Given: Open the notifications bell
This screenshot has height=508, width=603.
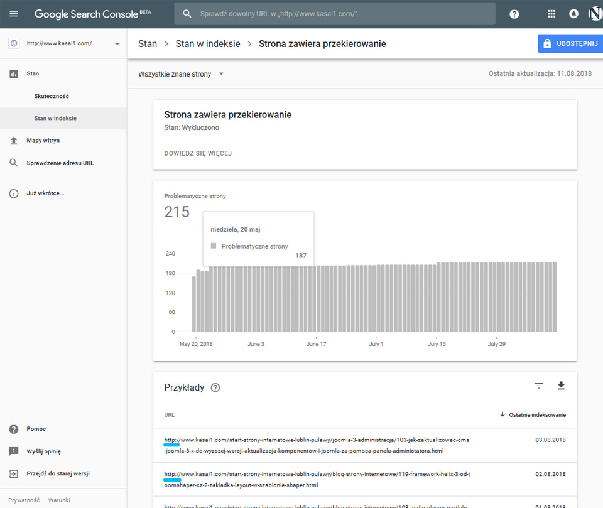Looking at the screenshot, I should (573, 14).
